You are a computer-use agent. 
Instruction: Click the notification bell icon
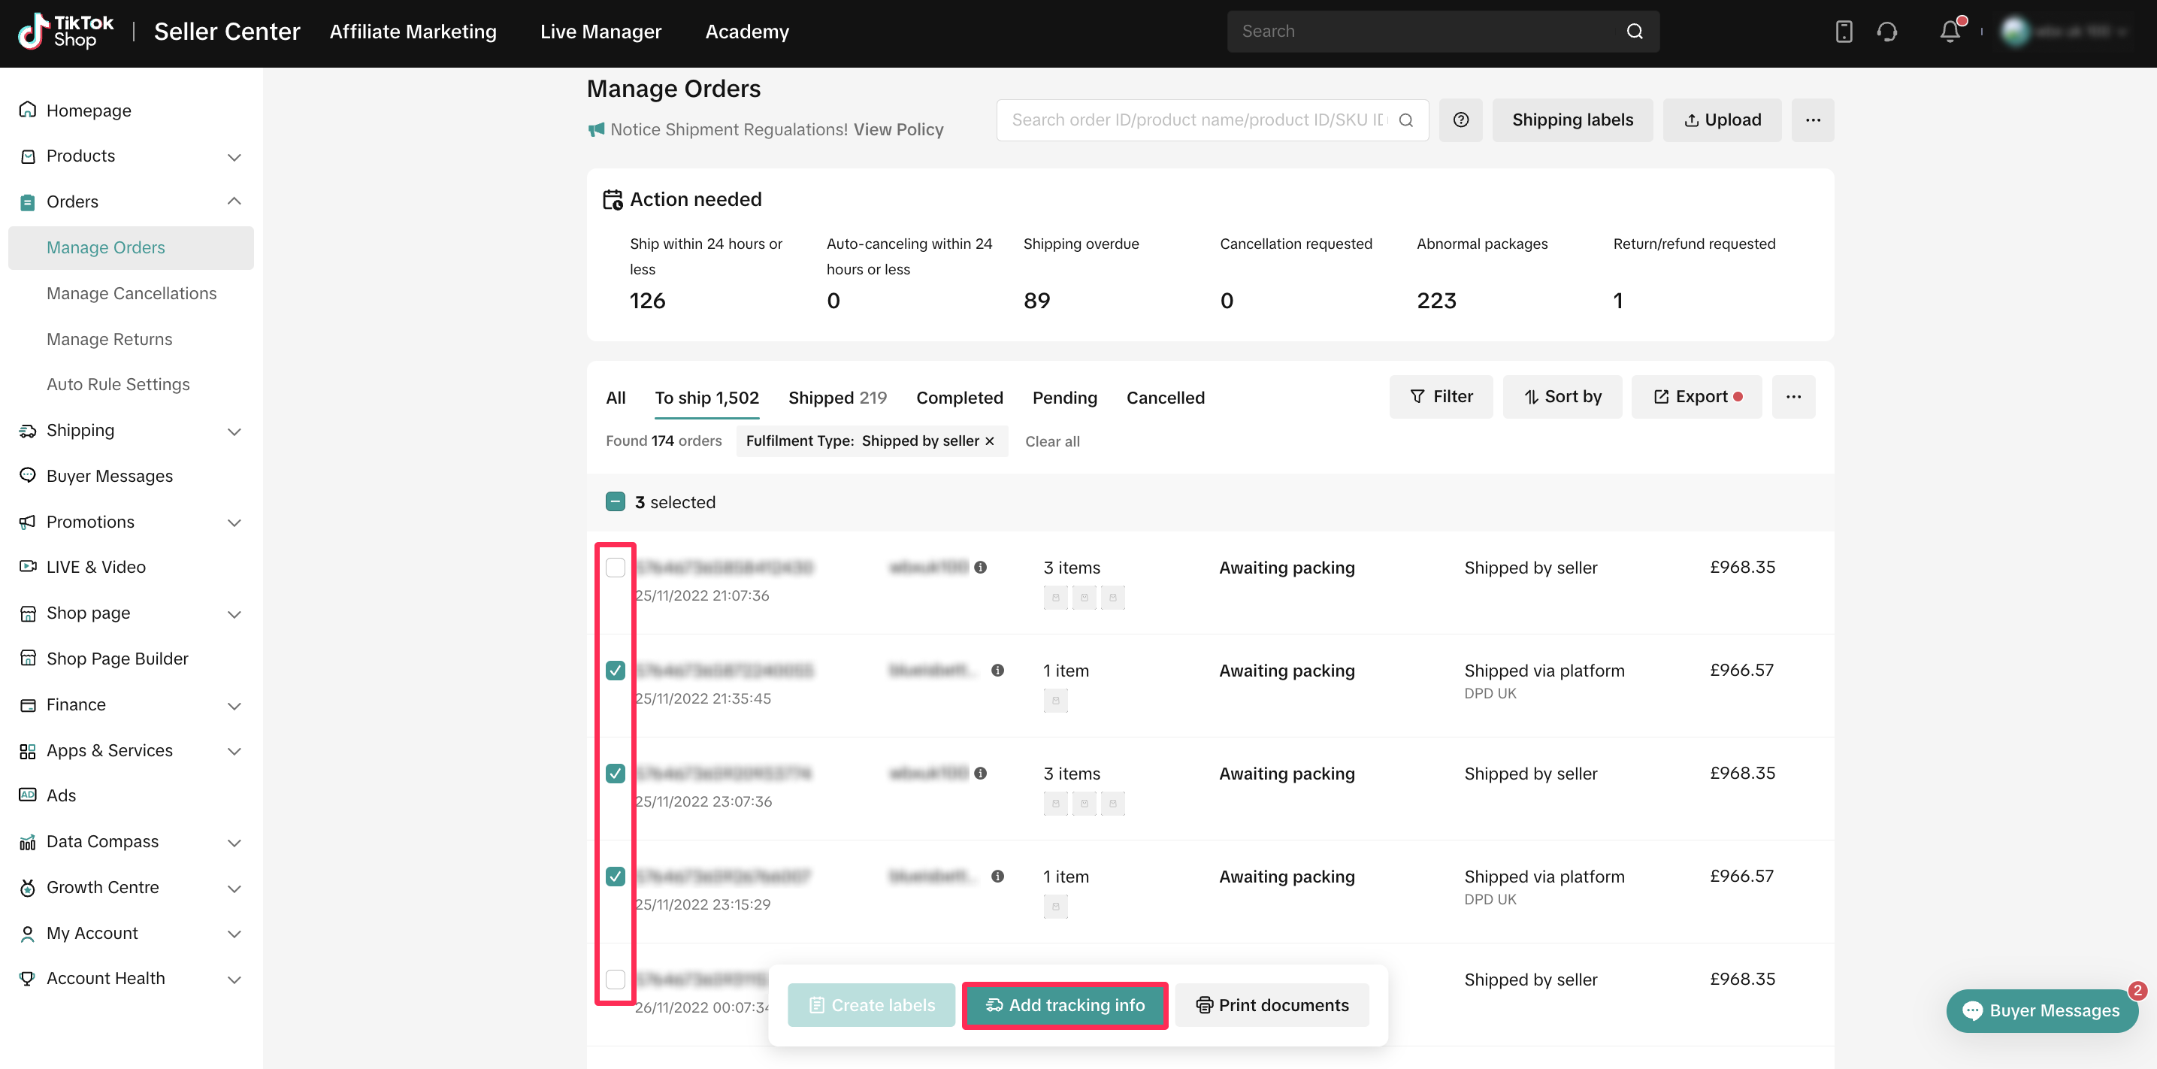[x=1950, y=32]
